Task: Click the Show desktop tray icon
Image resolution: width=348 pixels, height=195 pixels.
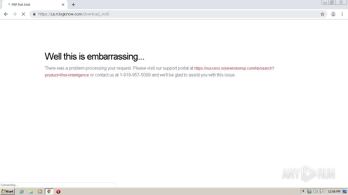Action: click(345, 191)
